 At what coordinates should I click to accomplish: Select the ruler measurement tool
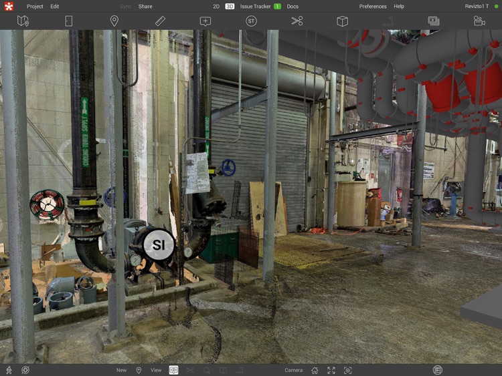click(x=160, y=21)
